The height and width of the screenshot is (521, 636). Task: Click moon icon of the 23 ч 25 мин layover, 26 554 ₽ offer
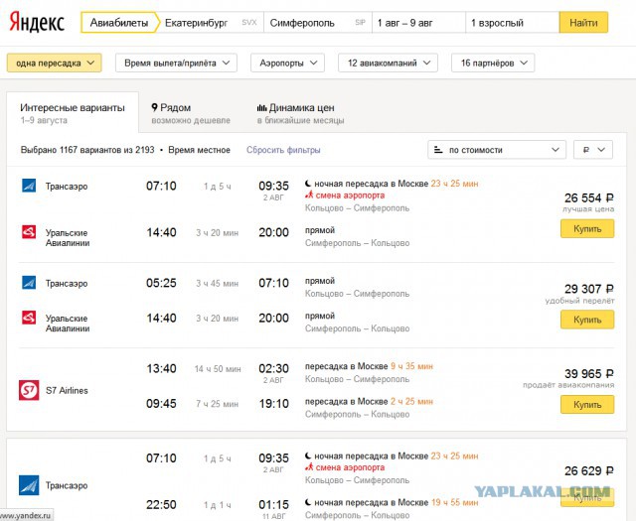pos(308,184)
